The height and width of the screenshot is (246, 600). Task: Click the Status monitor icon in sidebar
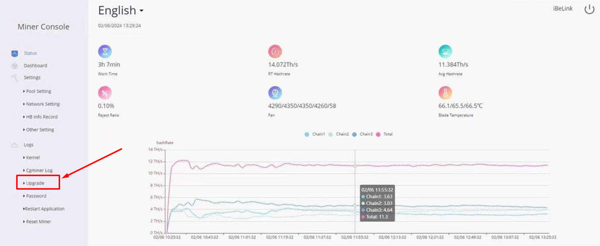[x=15, y=53]
